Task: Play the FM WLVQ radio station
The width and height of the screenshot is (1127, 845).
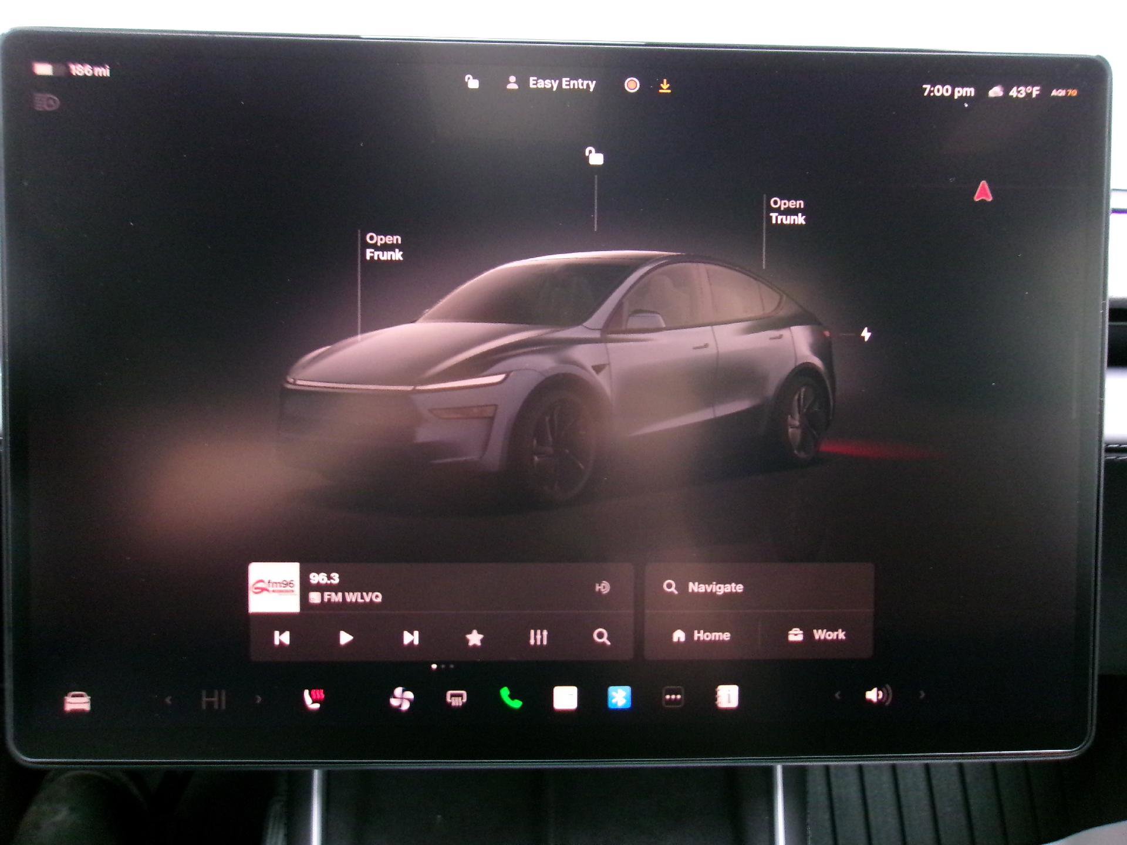Action: click(x=346, y=637)
